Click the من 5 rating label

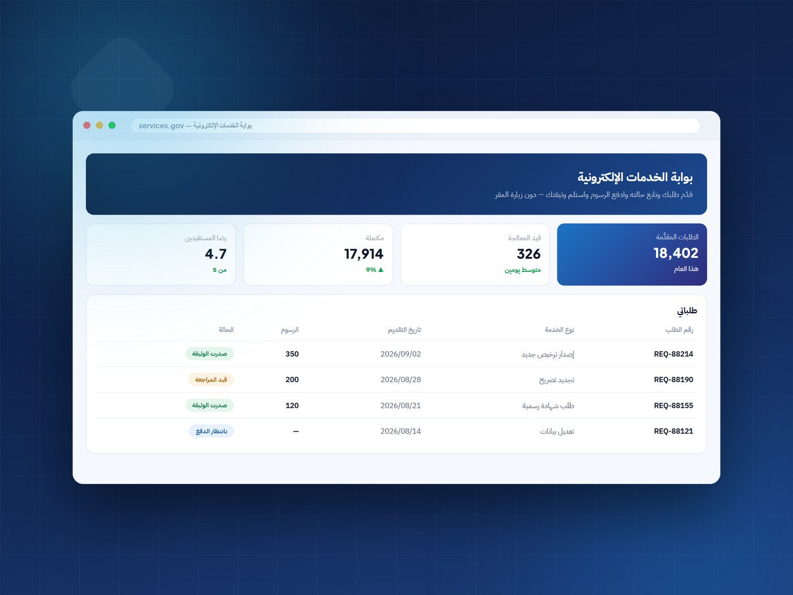[220, 270]
